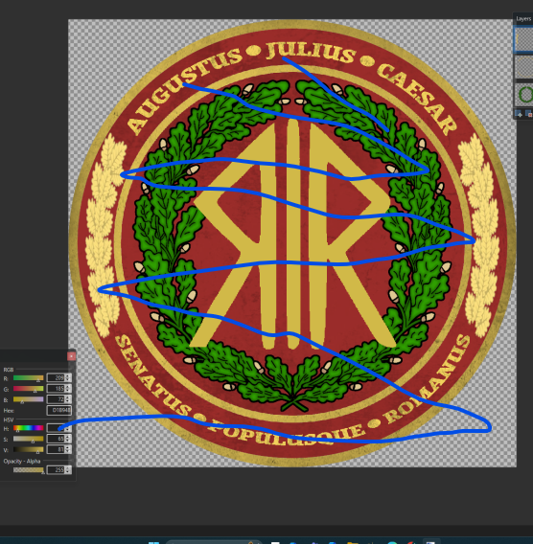Select the highlighted top layer thumbnail
533x544 pixels.
pyautogui.click(x=524, y=39)
